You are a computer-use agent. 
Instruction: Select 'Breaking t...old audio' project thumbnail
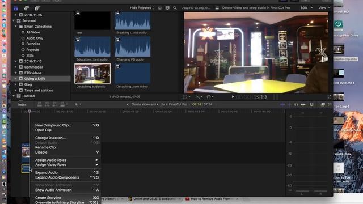pos(132,20)
